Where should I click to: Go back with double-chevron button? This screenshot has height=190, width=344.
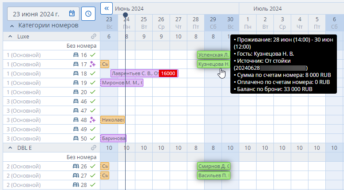click(107, 8)
